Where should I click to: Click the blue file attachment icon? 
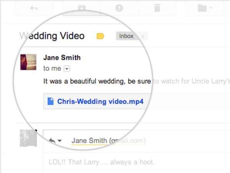tap(50, 101)
